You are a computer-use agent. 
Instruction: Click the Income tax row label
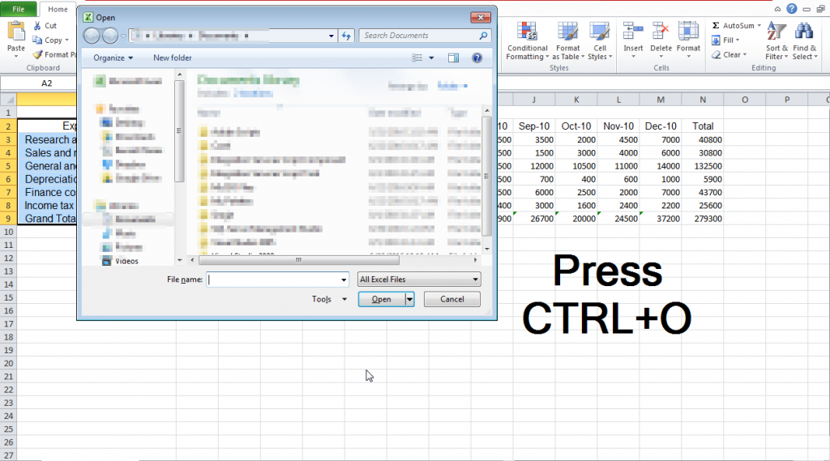[x=49, y=205]
